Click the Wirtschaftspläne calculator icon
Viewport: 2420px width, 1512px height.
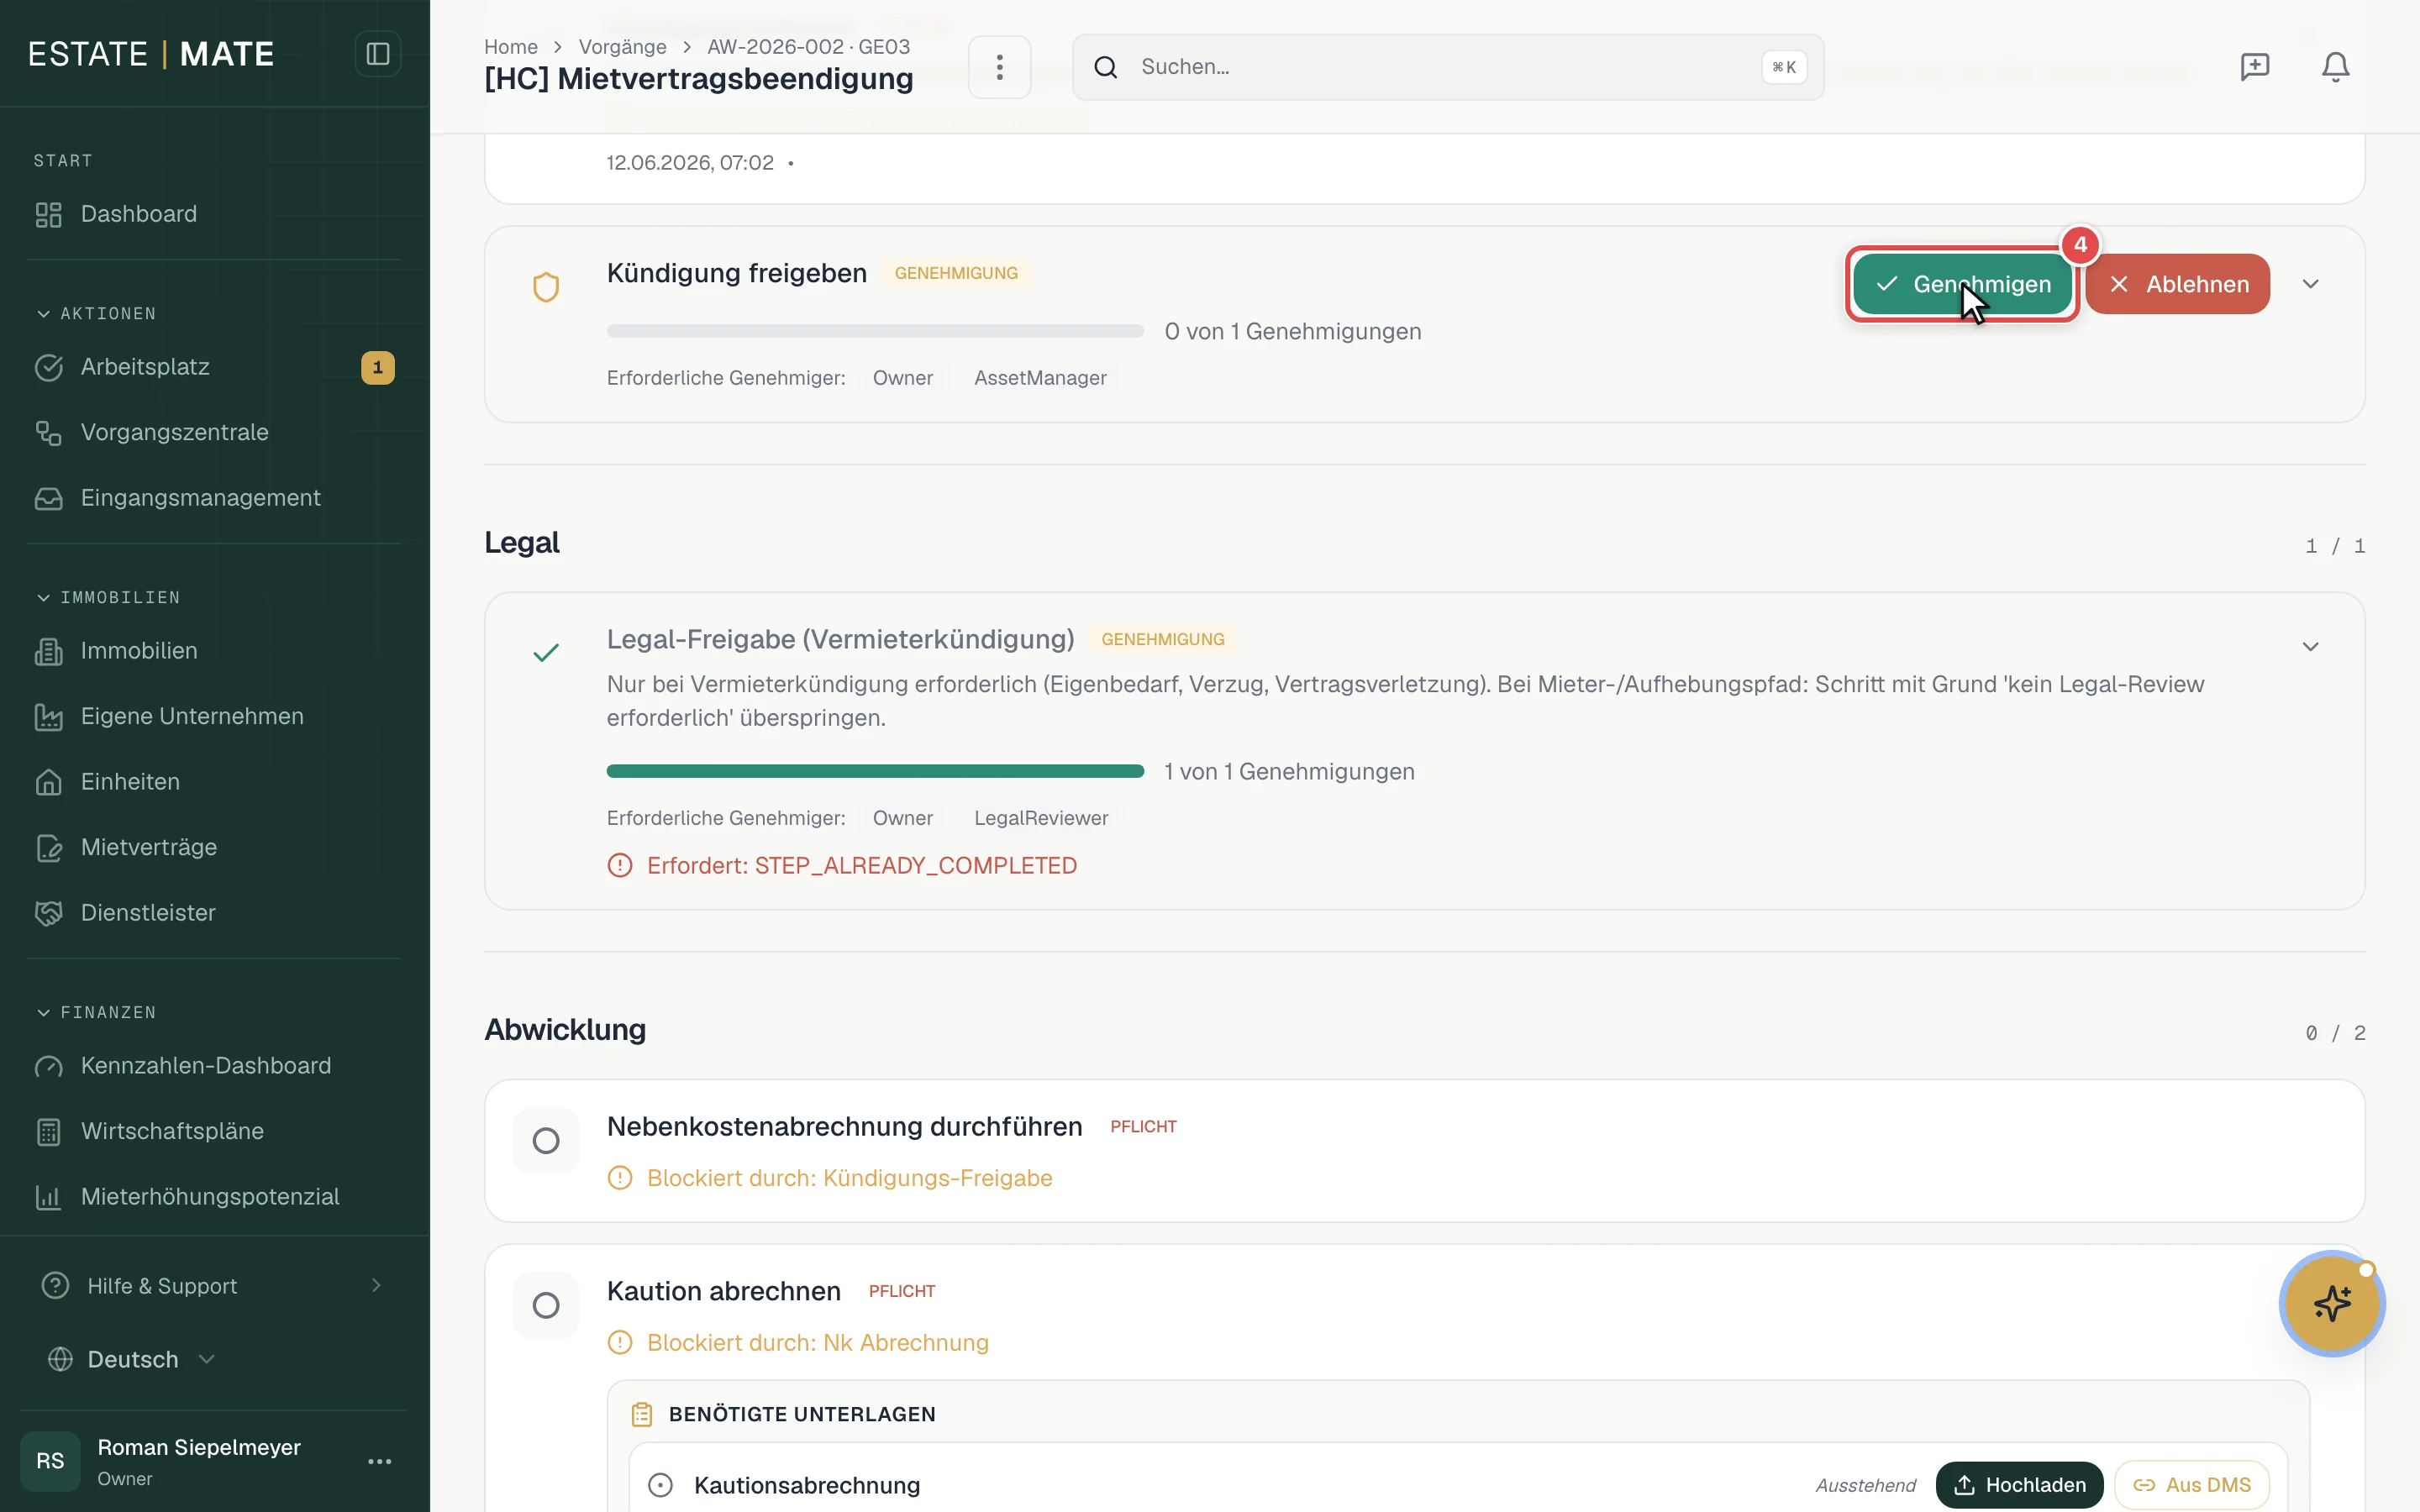(48, 1131)
